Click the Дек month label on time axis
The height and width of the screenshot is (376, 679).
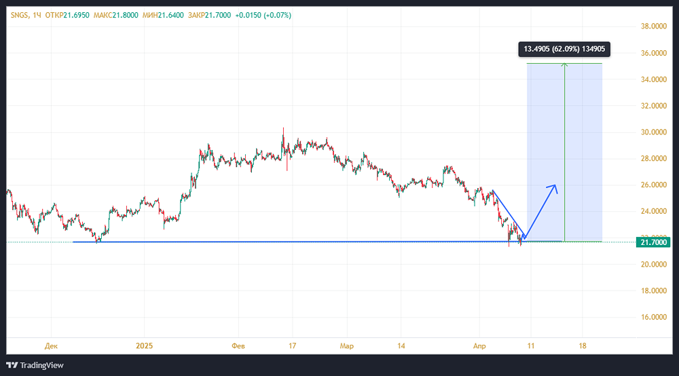[50, 346]
